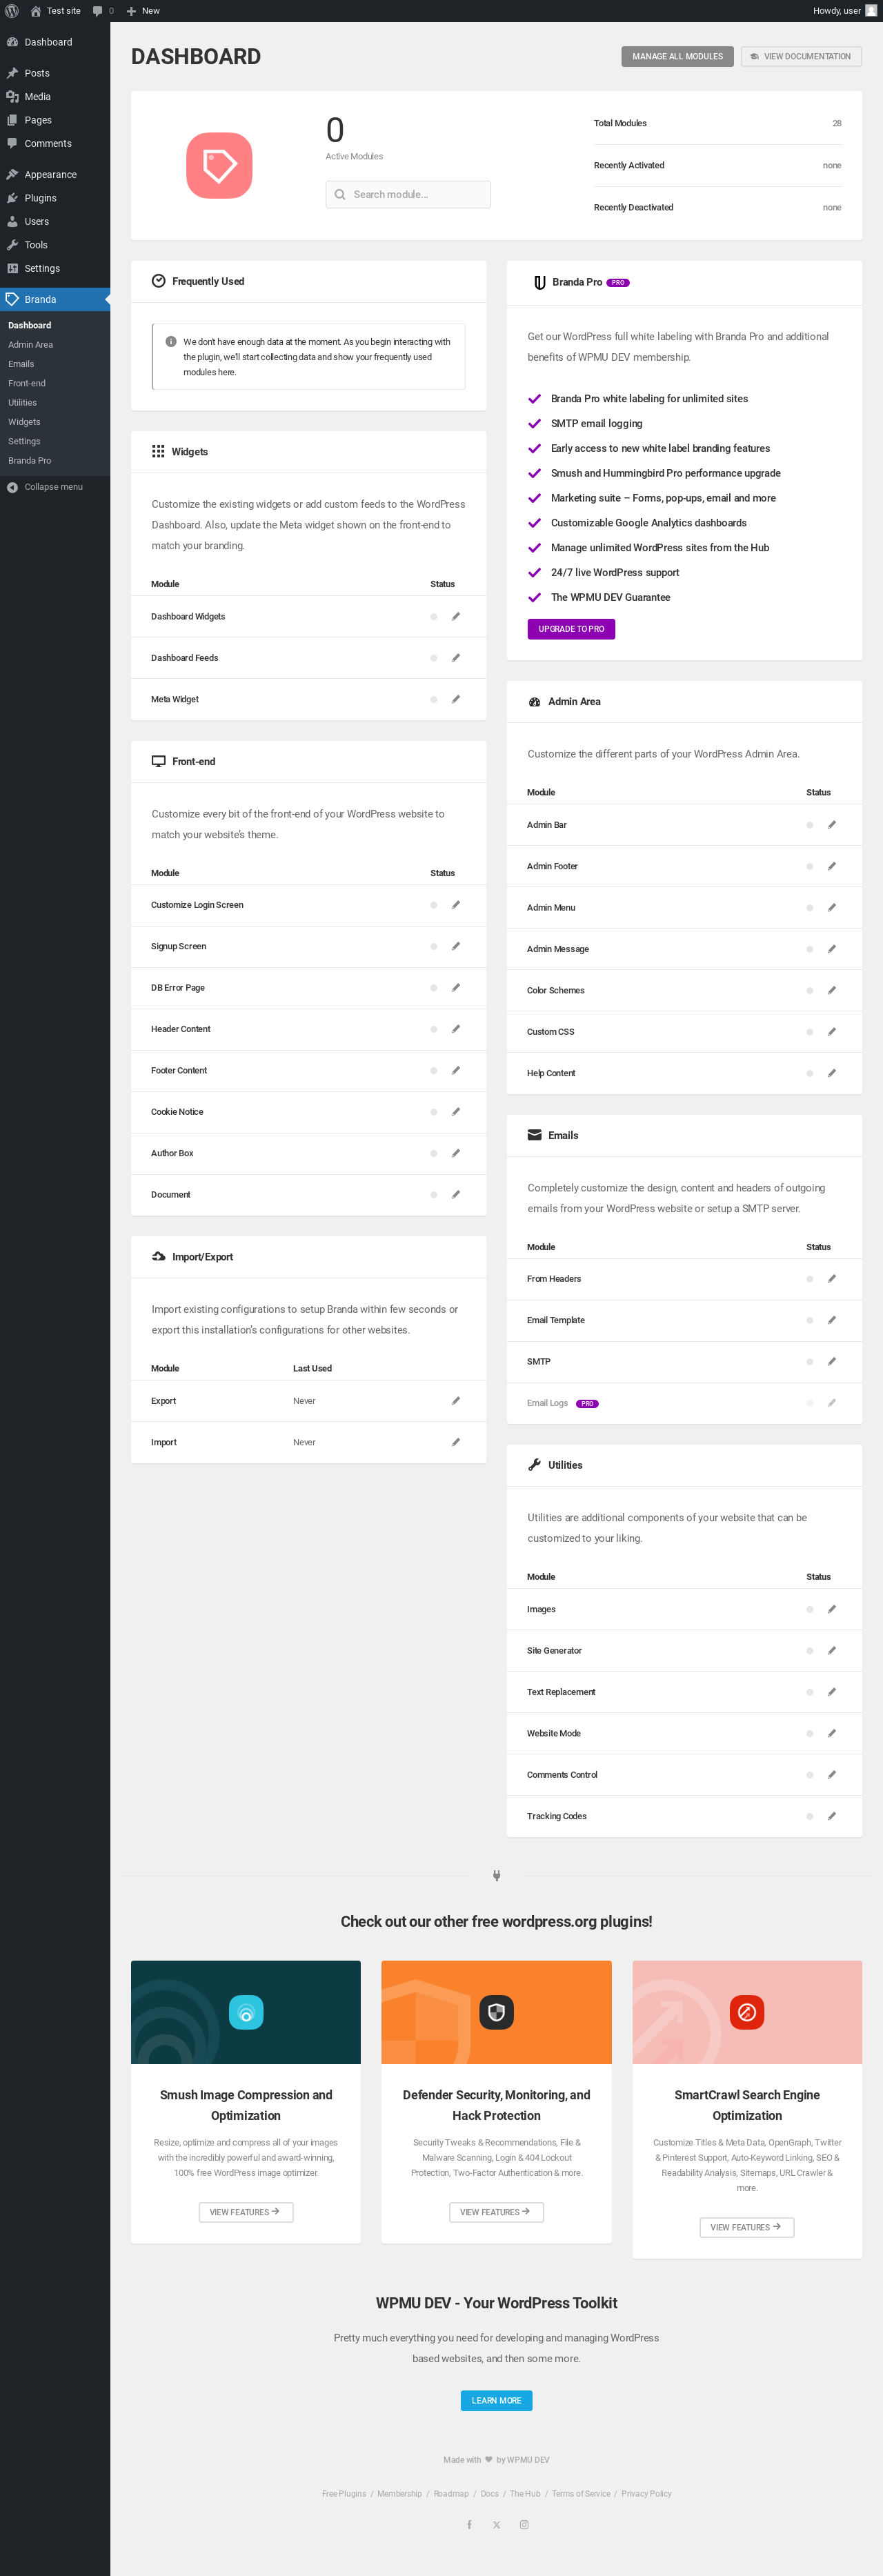
Task: Select Utilities submenu under Branda
Action: pos(23,403)
